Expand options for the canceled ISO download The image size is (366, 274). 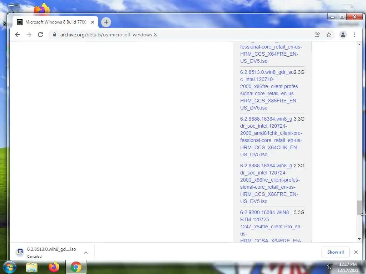tap(86, 253)
